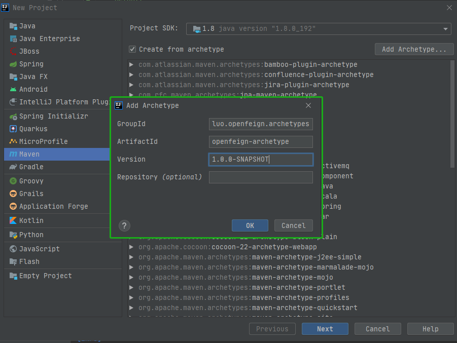This screenshot has width=457, height=343.
Task: Expand confluence-plugin-archetype node
Action: click(131, 75)
